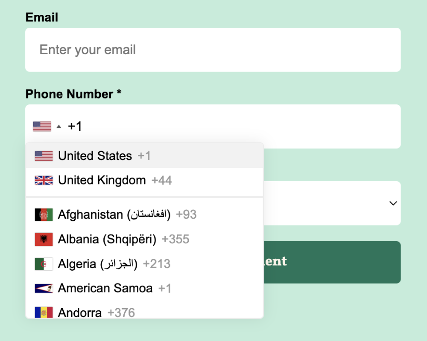This screenshot has width=427, height=341.
Task: Collapse the country code dropdown arrow
Action: click(59, 127)
